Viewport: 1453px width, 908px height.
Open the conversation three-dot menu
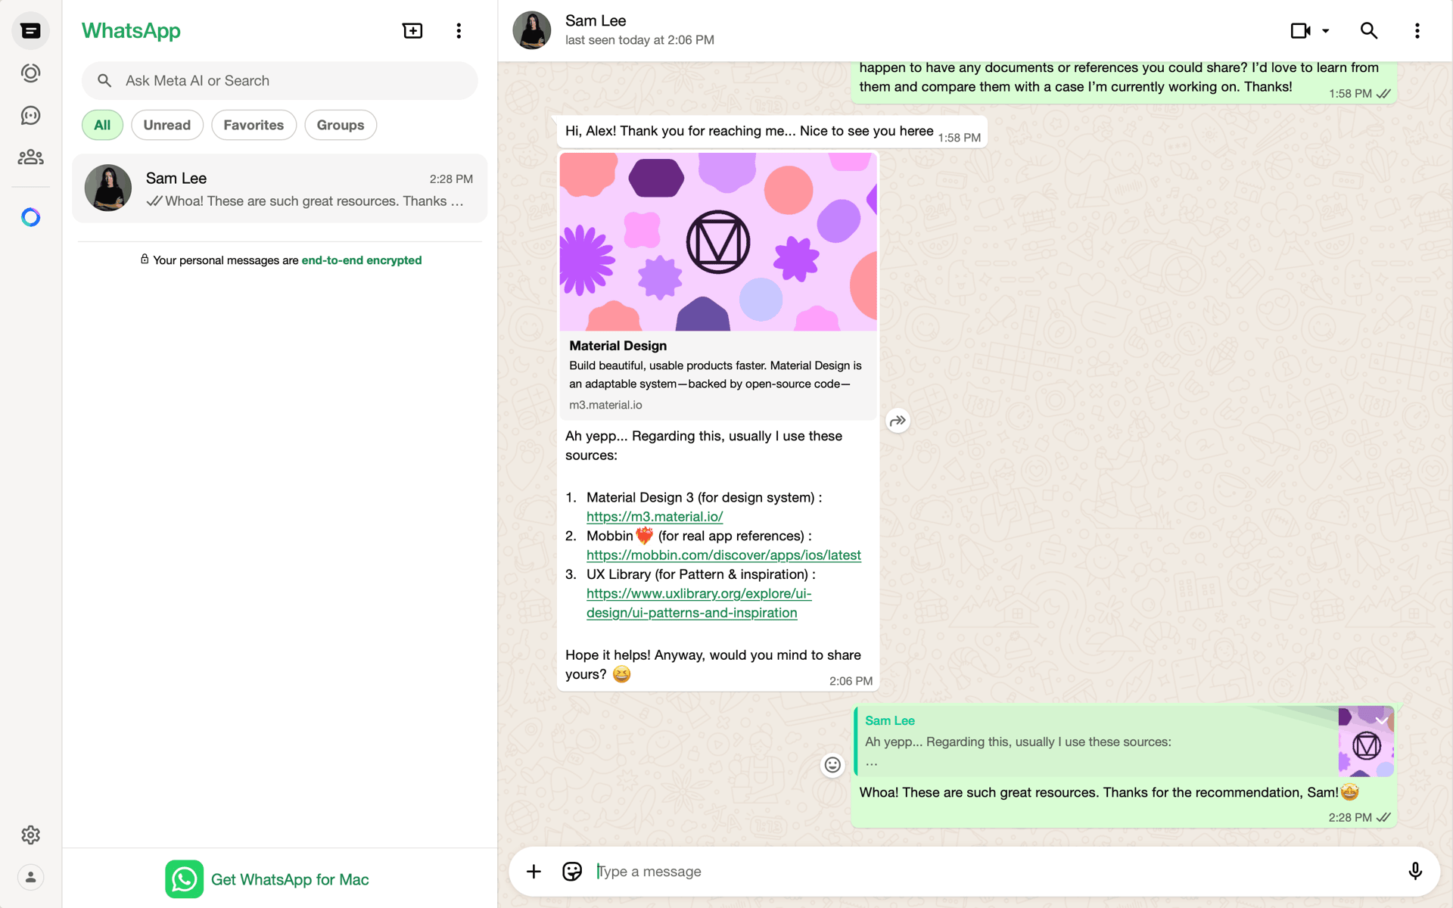pos(1417,31)
